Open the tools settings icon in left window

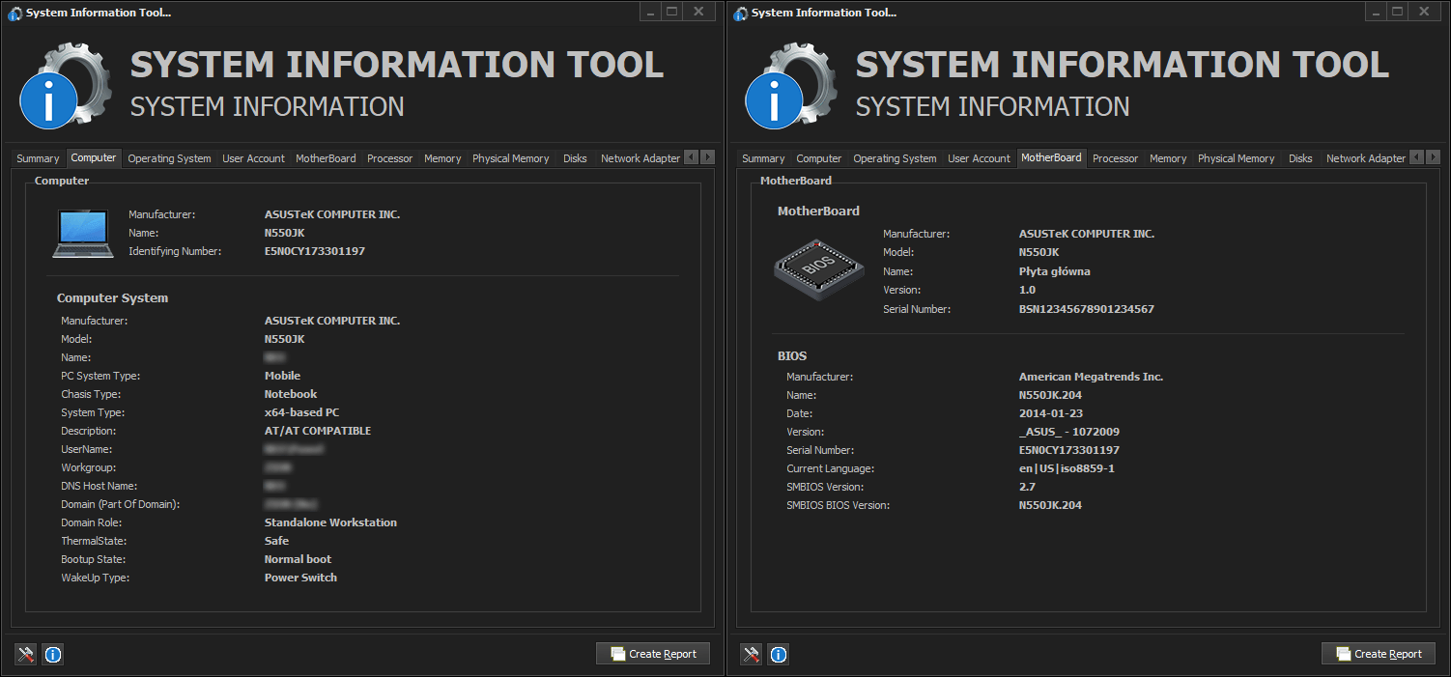(26, 655)
